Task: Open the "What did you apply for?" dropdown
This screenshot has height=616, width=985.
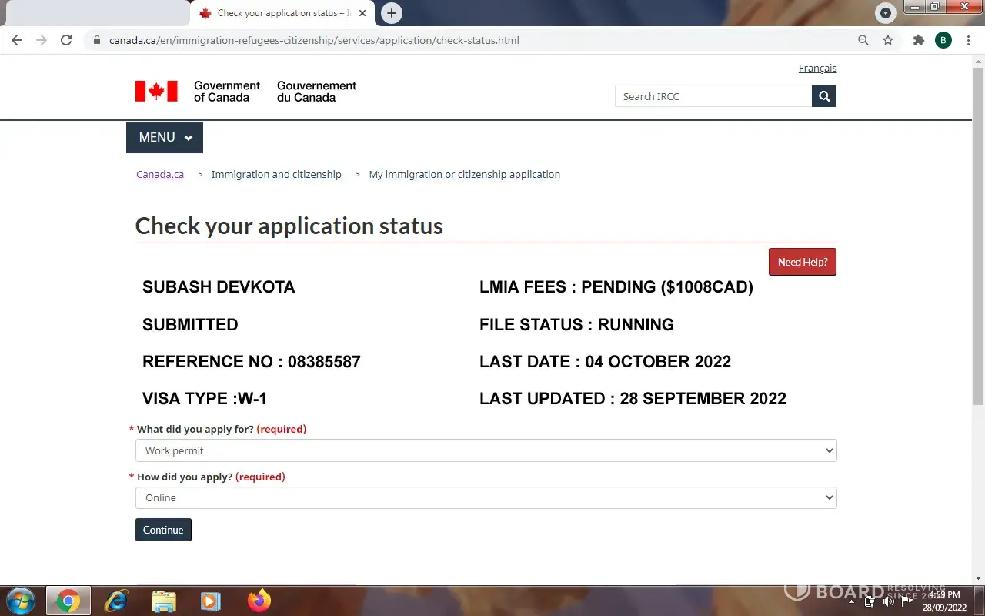Action: tap(486, 450)
